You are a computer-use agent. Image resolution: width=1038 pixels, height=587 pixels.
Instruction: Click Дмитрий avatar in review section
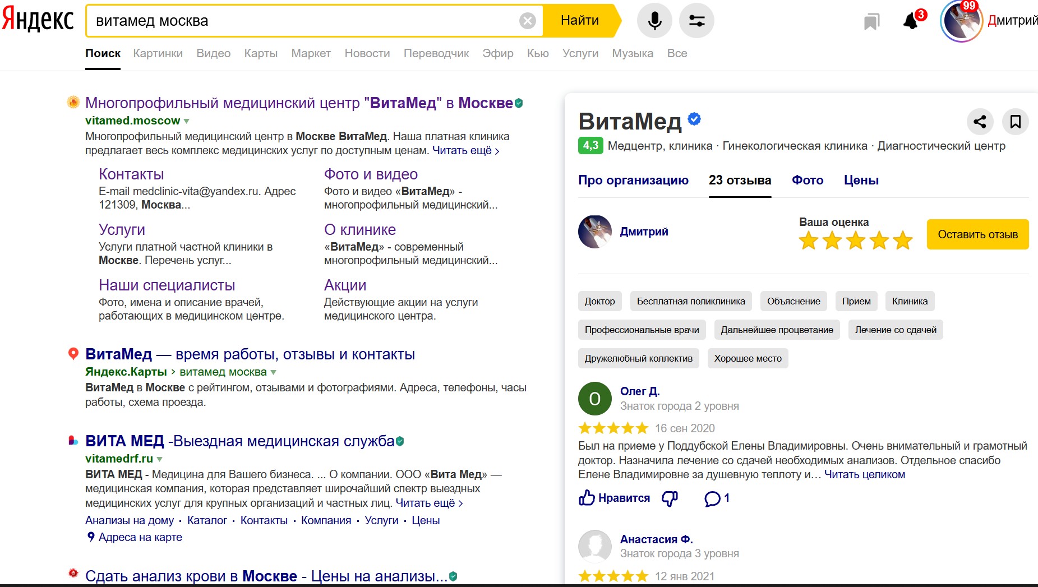coord(595,232)
